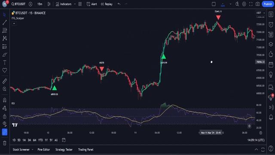Screen dimensions: 275x155
Task: Open the go to date calendar
Action: (64, 140)
